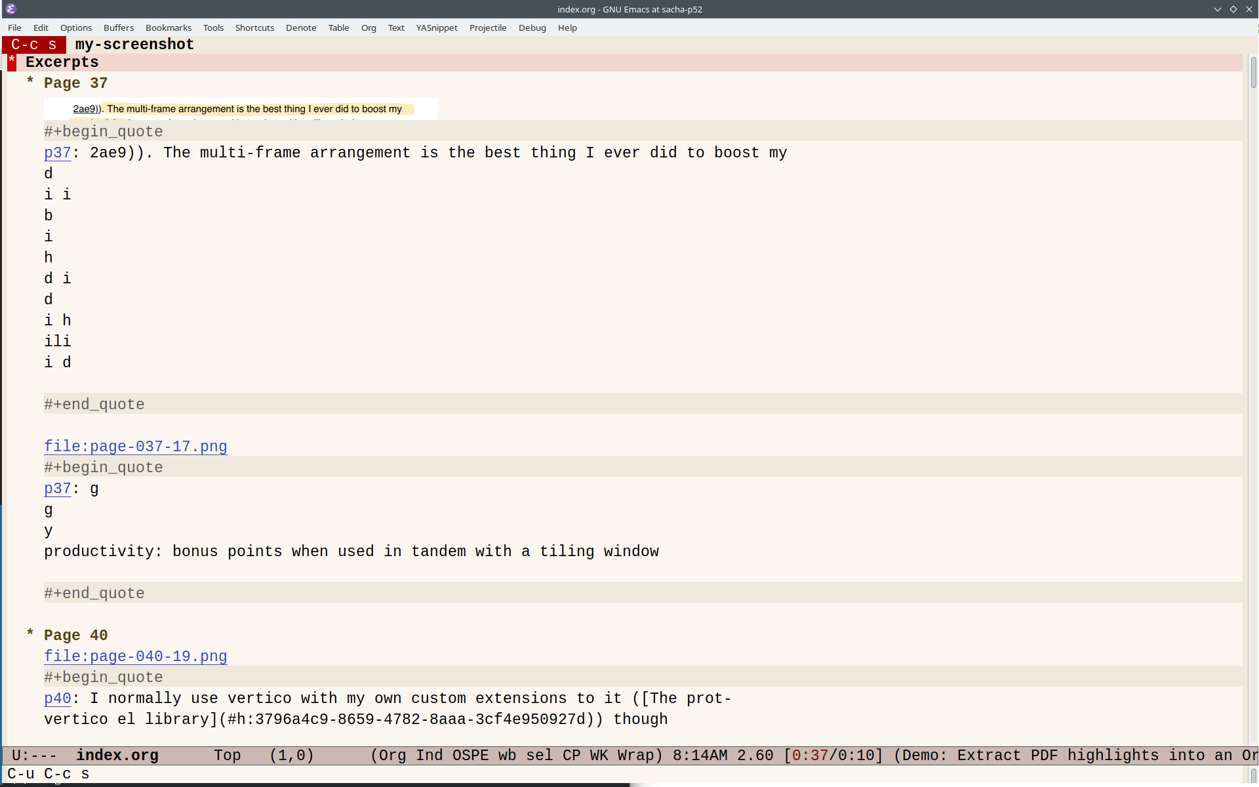This screenshot has height=787, width=1259.
Task: Click index.org buffer name in mode line
Action: (x=117, y=756)
